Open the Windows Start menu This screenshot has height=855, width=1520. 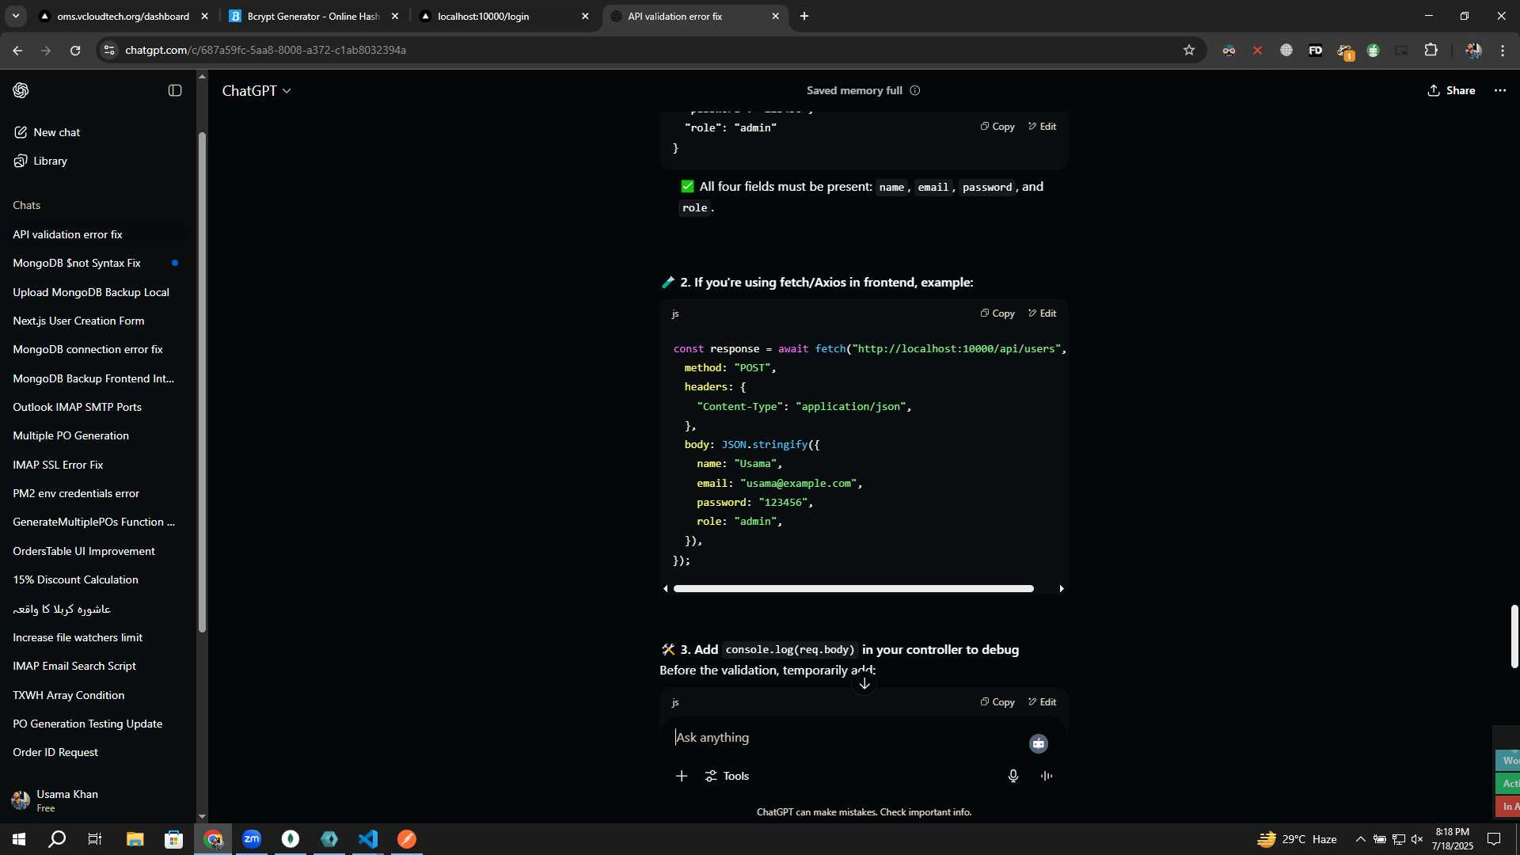(19, 839)
